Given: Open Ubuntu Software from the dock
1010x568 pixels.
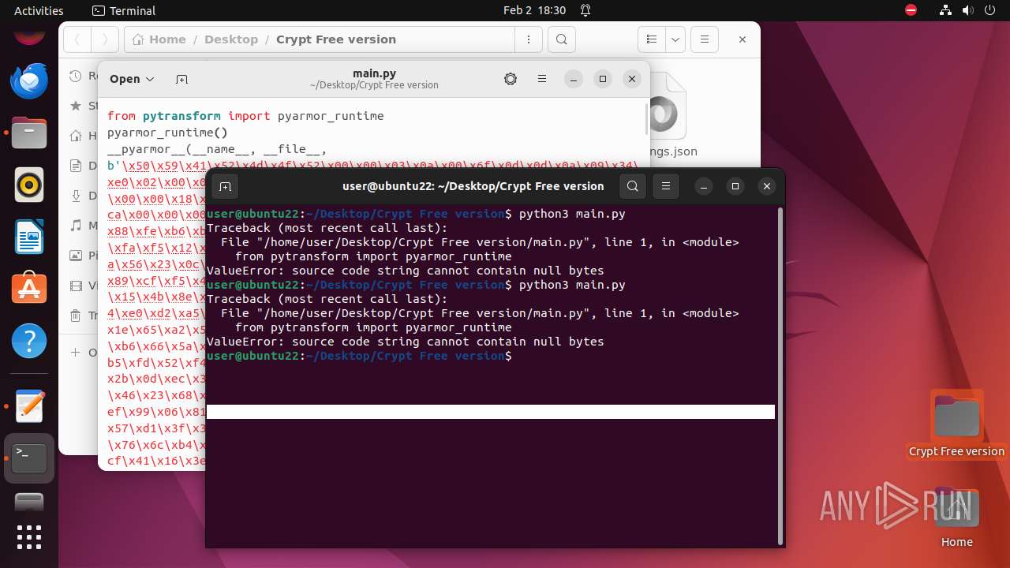Looking at the screenshot, I should coord(29,290).
